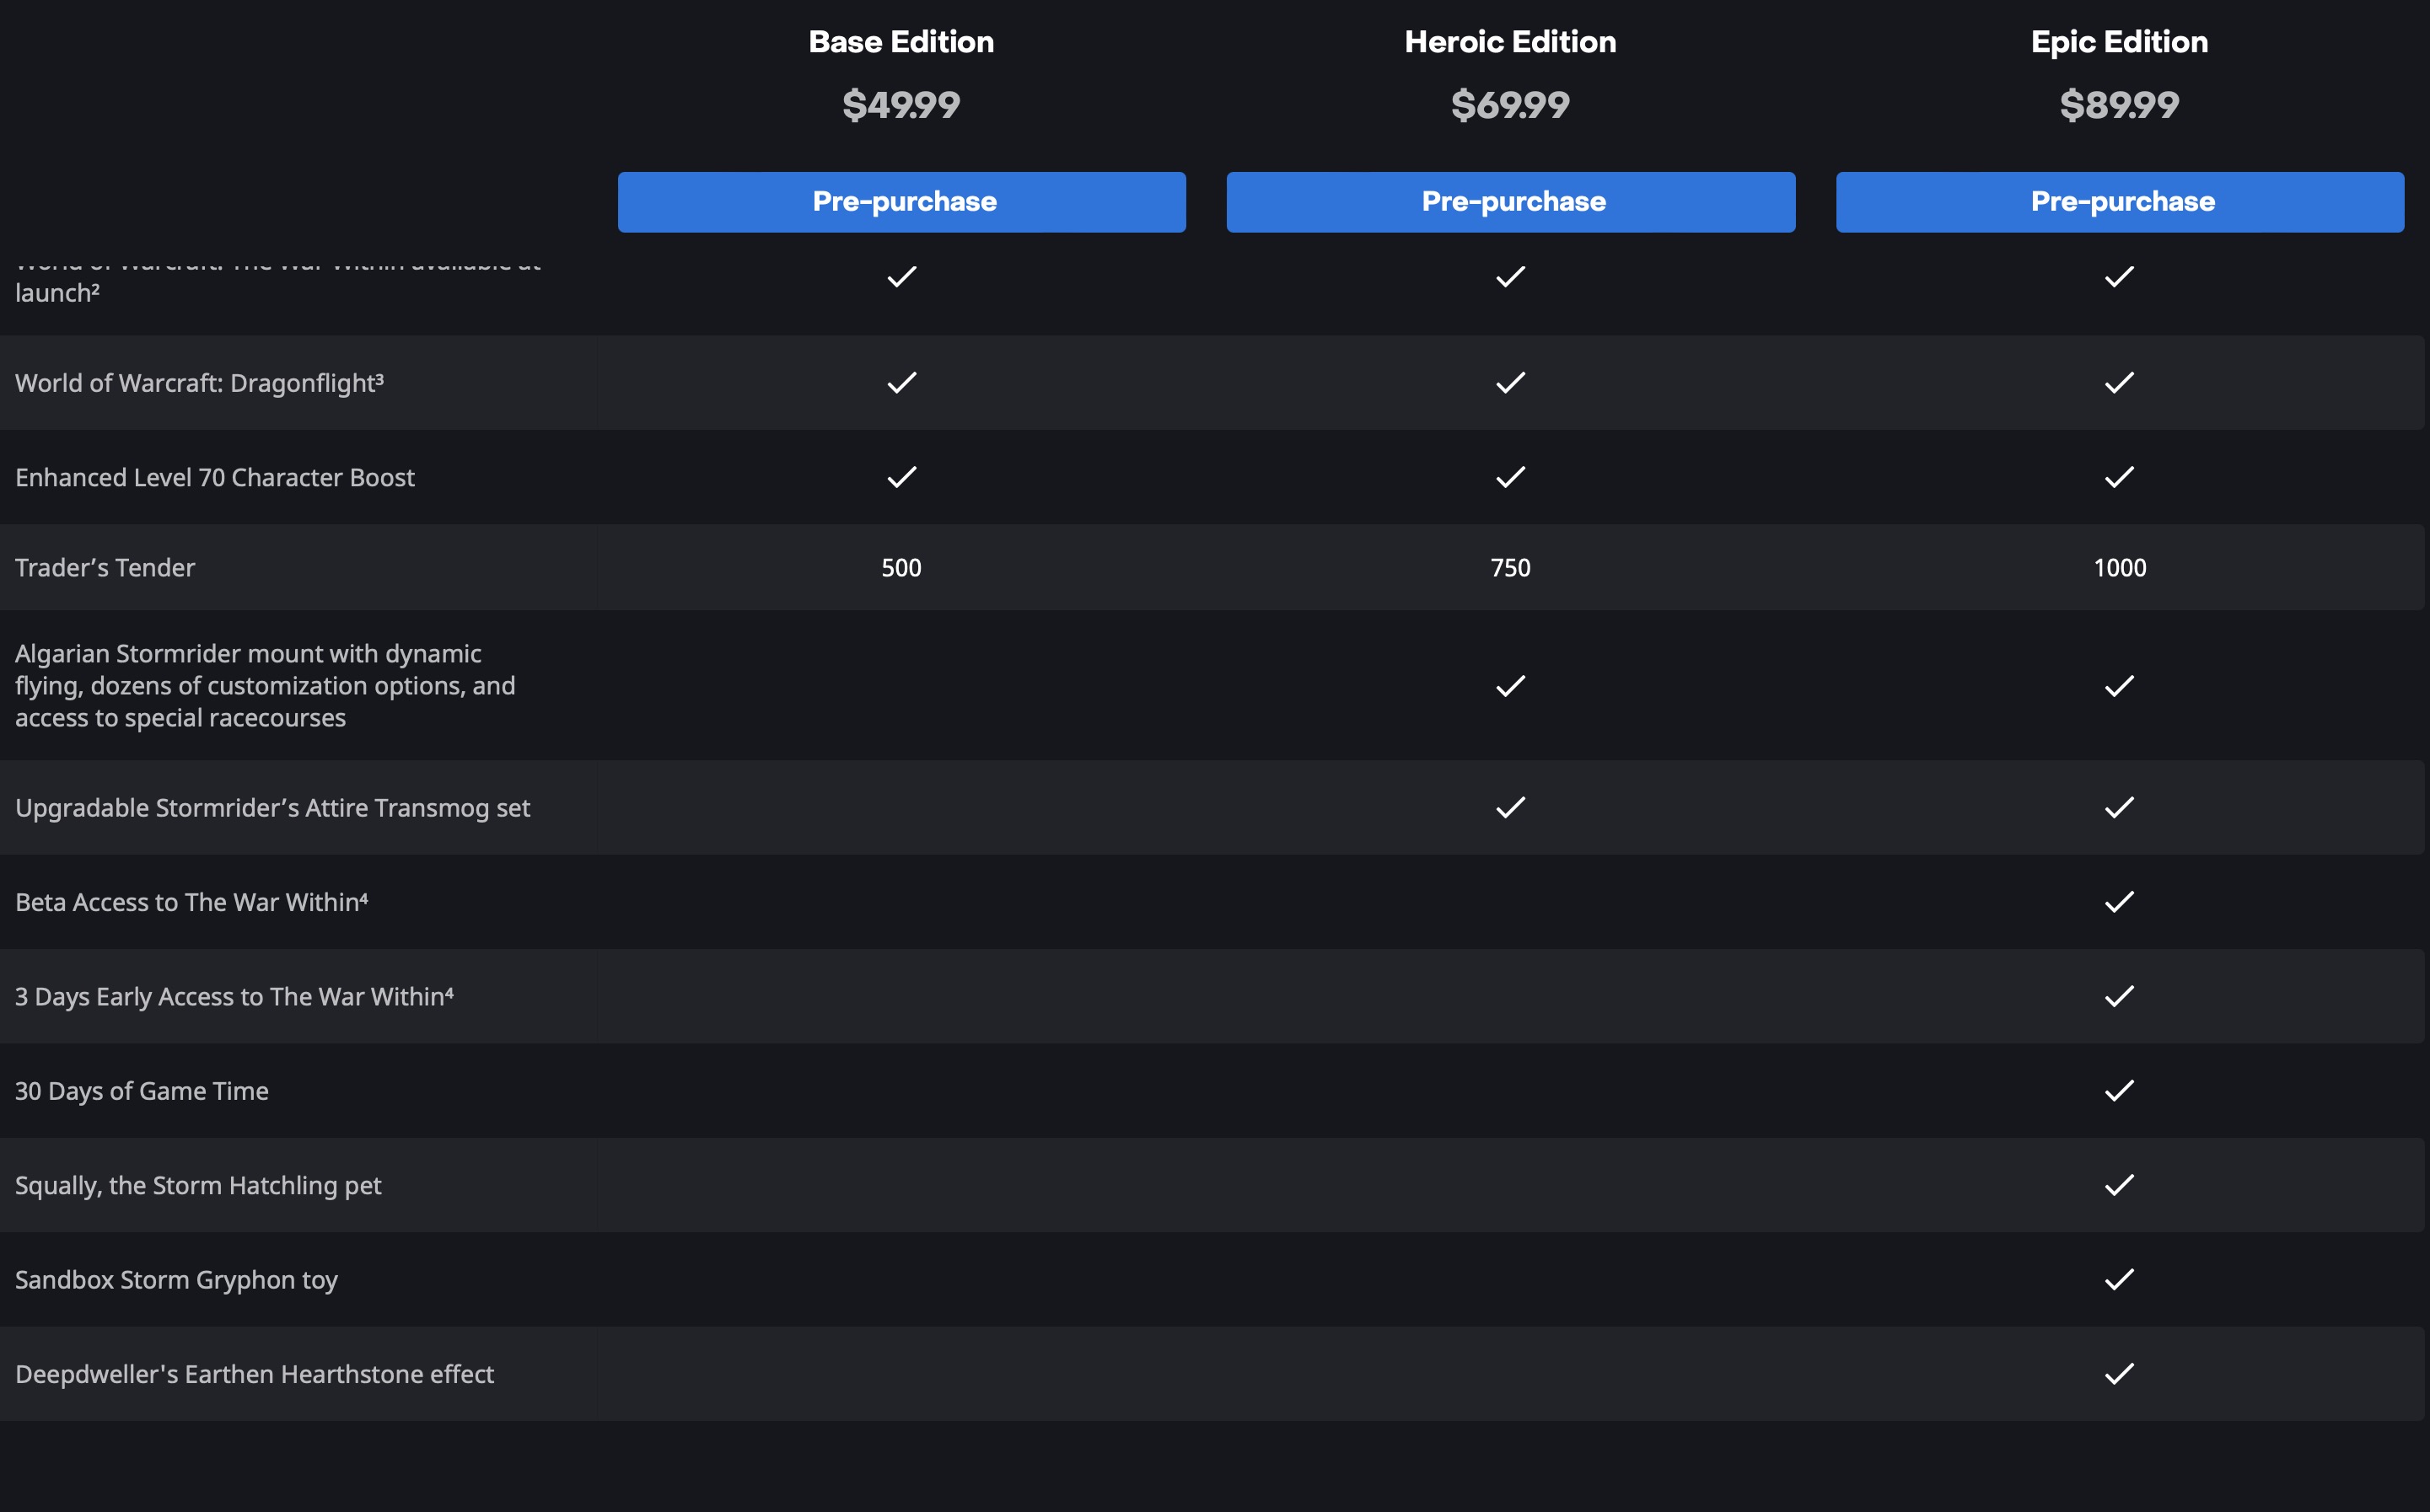Click Epic checkmark for Sandbox Storm Gryphon toy

coord(2120,1279)
